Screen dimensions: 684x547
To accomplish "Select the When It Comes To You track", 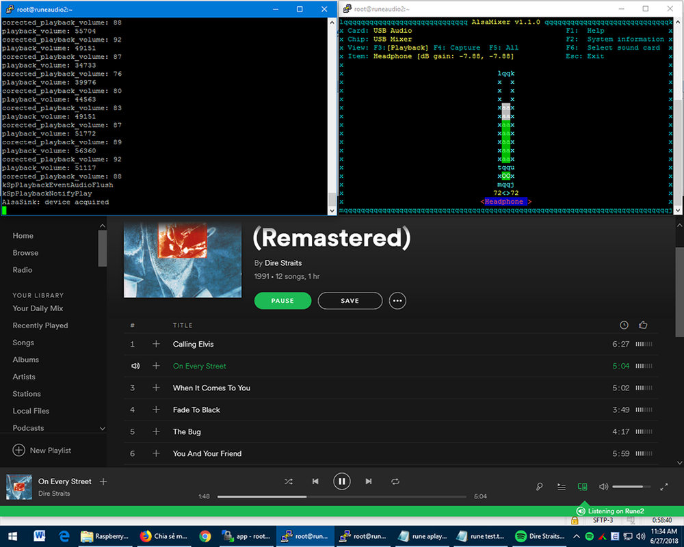I will (x=211, y=388).
